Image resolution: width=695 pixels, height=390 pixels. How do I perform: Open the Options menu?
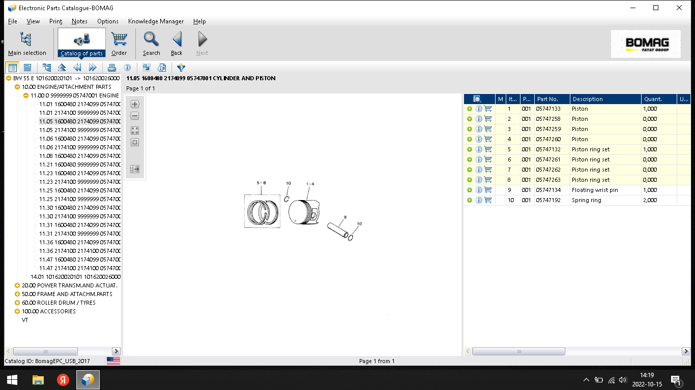pos(107,21)
